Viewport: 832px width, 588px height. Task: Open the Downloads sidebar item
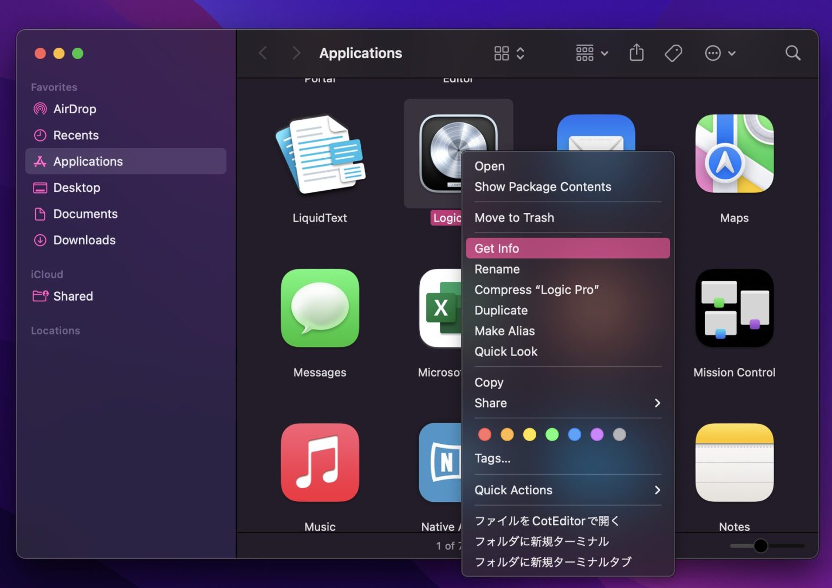(x=84, y=240)
